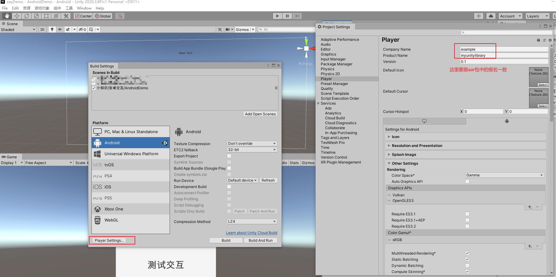Screen dimensions: 556x277
Task: Open Run Device dropdown
Action: point(242,180)
